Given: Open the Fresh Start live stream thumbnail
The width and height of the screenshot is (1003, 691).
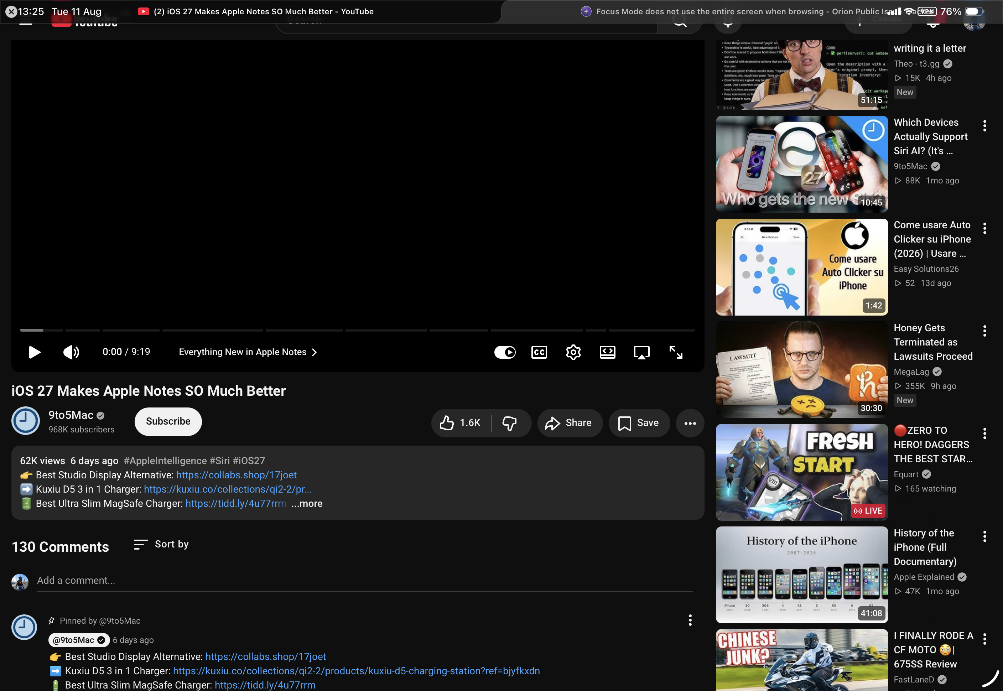Looking at the screenshot, I should [x=802, y=472].
